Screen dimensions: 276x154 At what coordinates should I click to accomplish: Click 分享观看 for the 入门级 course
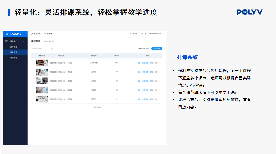coord(146,63)
